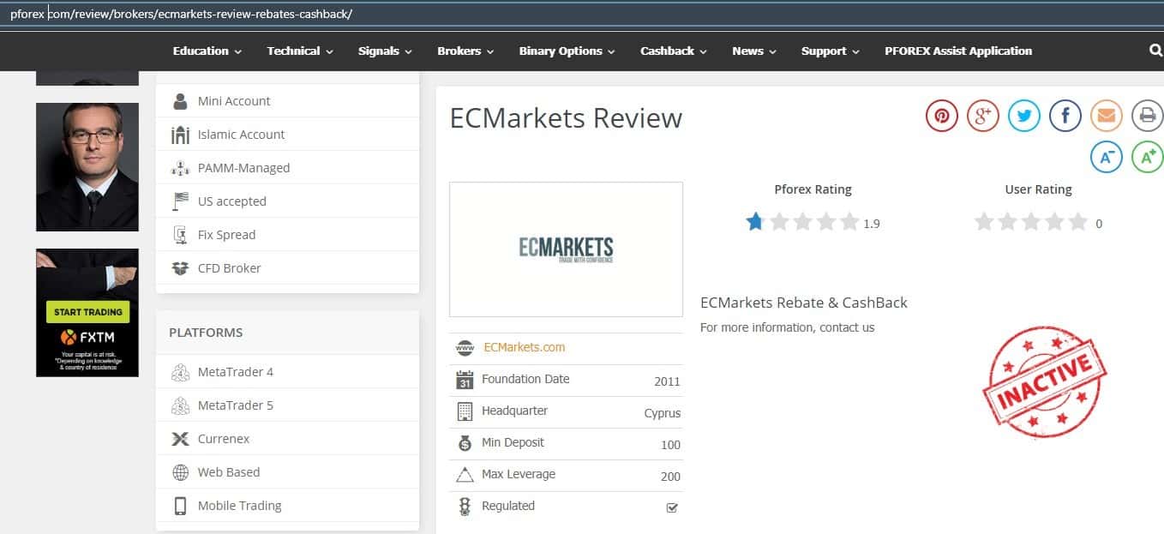The width and height of the screenshot is (1164, 534).
Task: Select Islamic Account filter link
Action: (241, 135)
